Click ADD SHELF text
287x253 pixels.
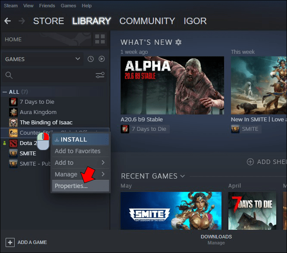coord(272,162)
